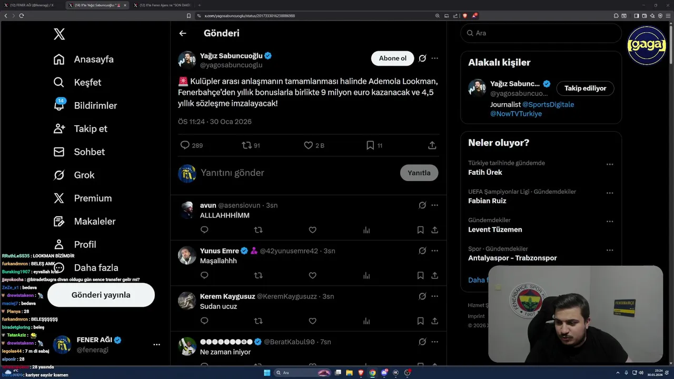The image size is (674, 379).
Task: Reload the page in browser toolbar
Action: coord(22,16)
